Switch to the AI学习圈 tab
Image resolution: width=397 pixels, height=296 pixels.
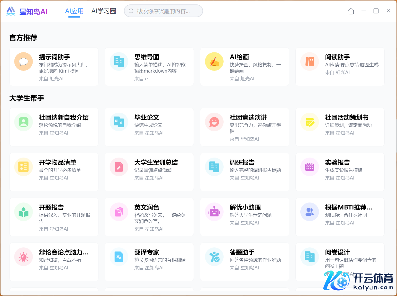point(104,11)
